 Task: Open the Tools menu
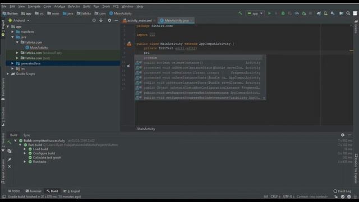point(106,6)
